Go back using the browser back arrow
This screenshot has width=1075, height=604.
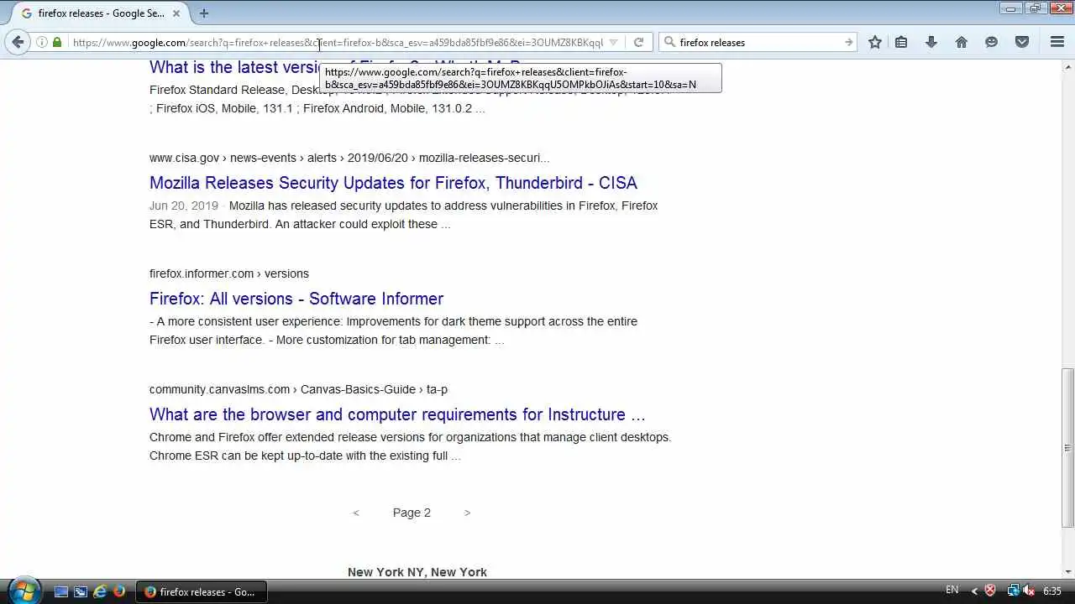tap(18, 42)
